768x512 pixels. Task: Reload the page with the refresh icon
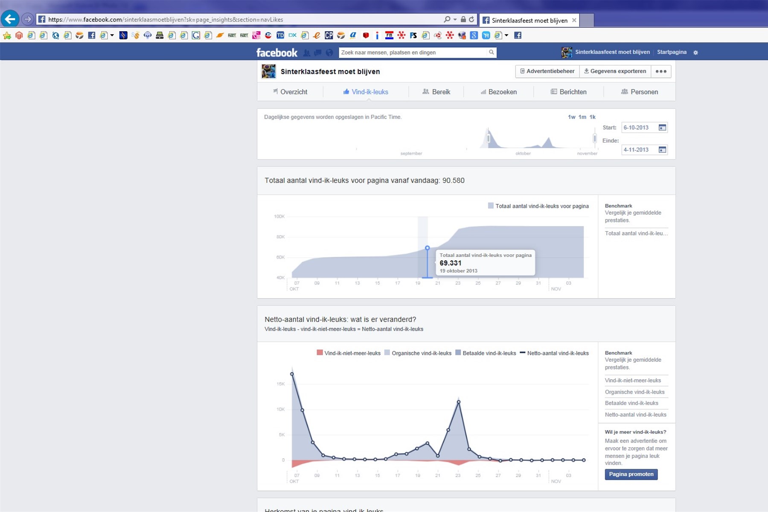(471, 19)
